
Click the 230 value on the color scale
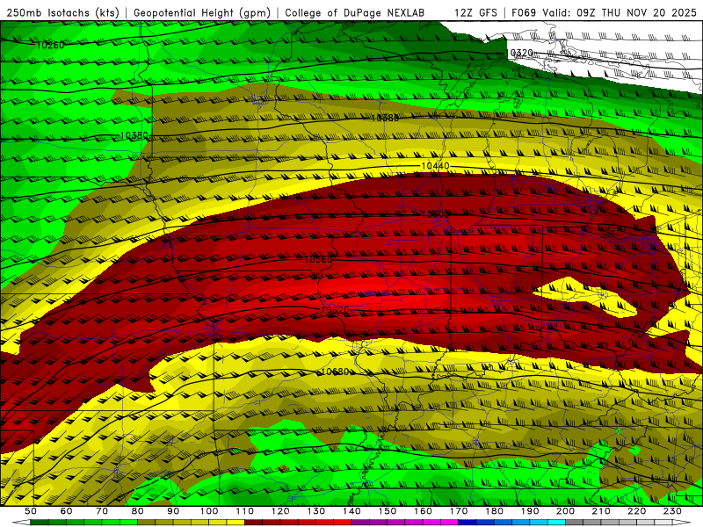click(672, 511)
